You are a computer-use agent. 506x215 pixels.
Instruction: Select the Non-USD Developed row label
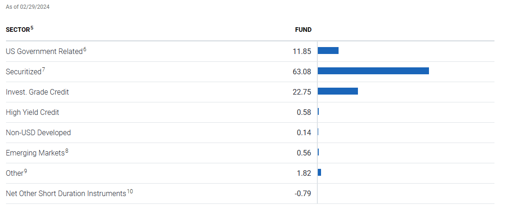(38, 133)
